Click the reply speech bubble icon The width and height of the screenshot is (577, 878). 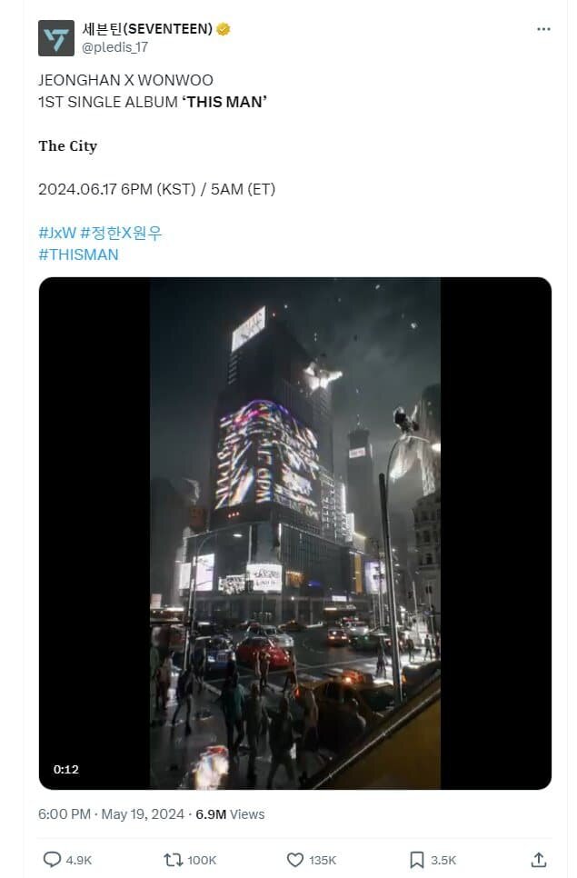point(52,860)
